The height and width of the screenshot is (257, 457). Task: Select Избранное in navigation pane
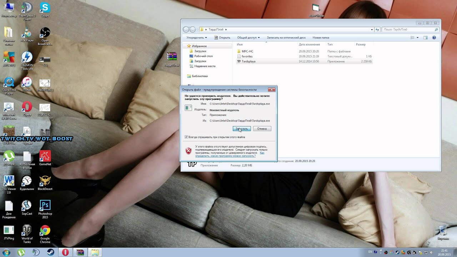pos(199,46)
